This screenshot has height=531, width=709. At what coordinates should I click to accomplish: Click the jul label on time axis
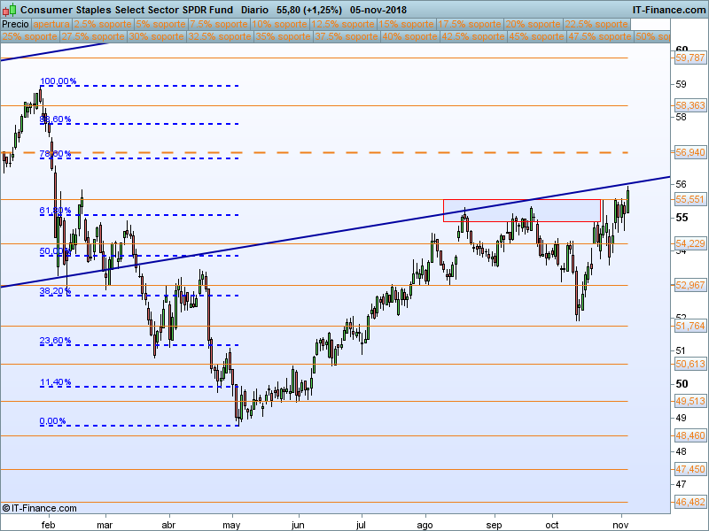point(361,525)
